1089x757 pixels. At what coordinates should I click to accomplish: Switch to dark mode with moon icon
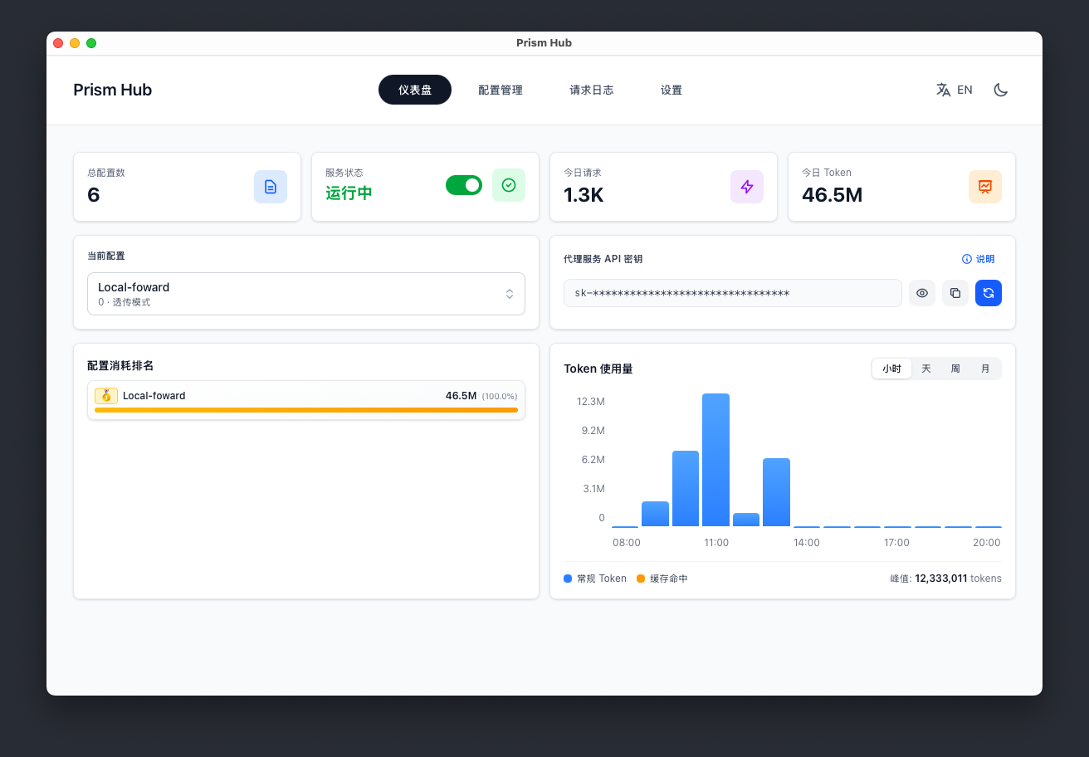coord(1000,90)
